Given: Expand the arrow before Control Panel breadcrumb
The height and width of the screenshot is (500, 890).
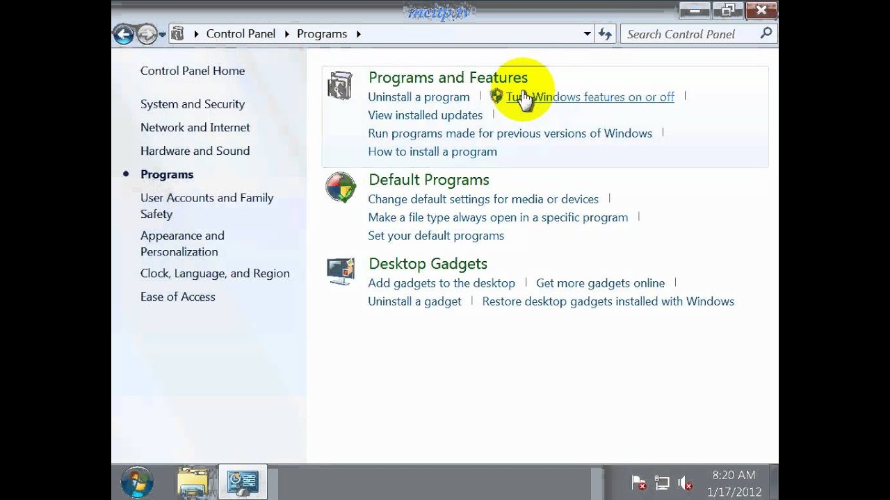Looking at the screenshot, I should point(196,33).
